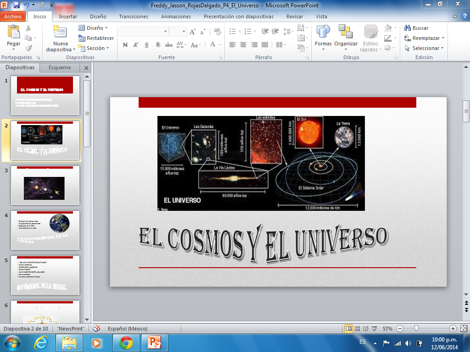This screenshot has height=352, width=470.
Task: Apply strikethrough formatting in the Fuente group
Action: coord(168,44)
